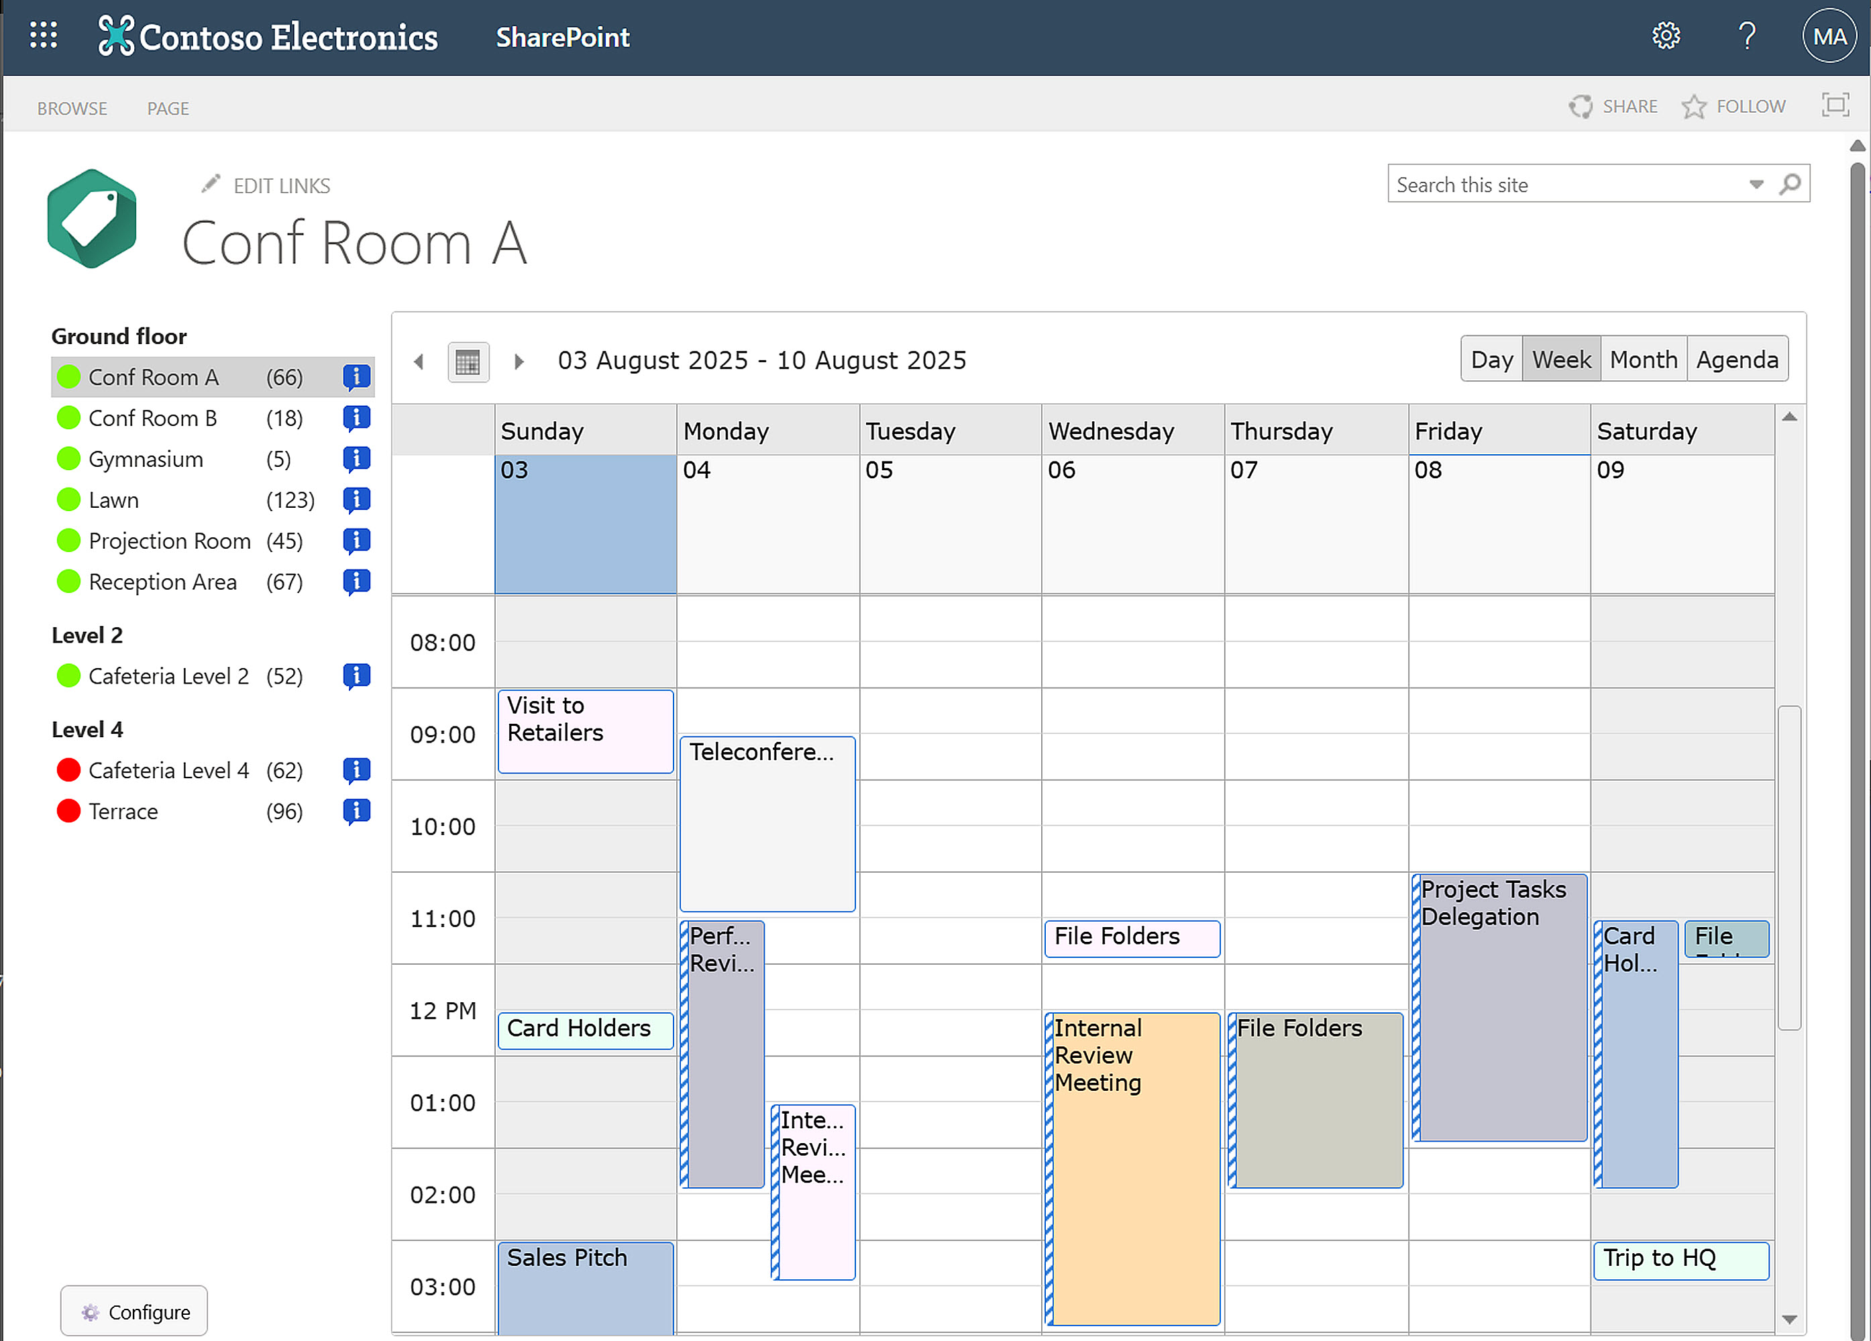Go to next week using the right arrow
This screenshot has width=1871, height=1341.
coord(519,361)
